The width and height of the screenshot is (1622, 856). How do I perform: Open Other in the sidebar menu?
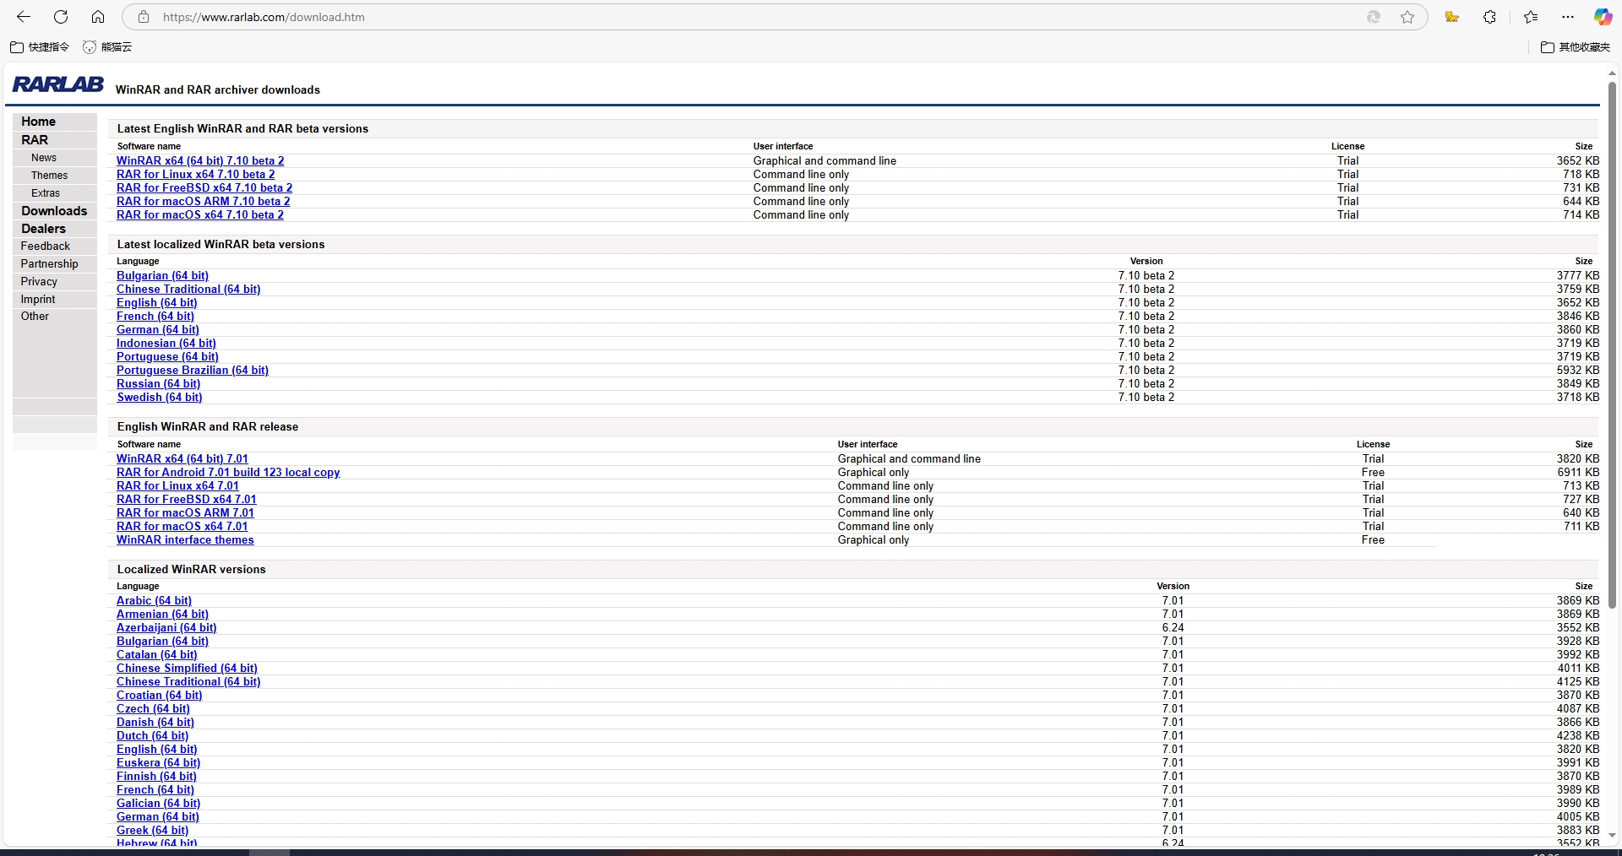35,317
